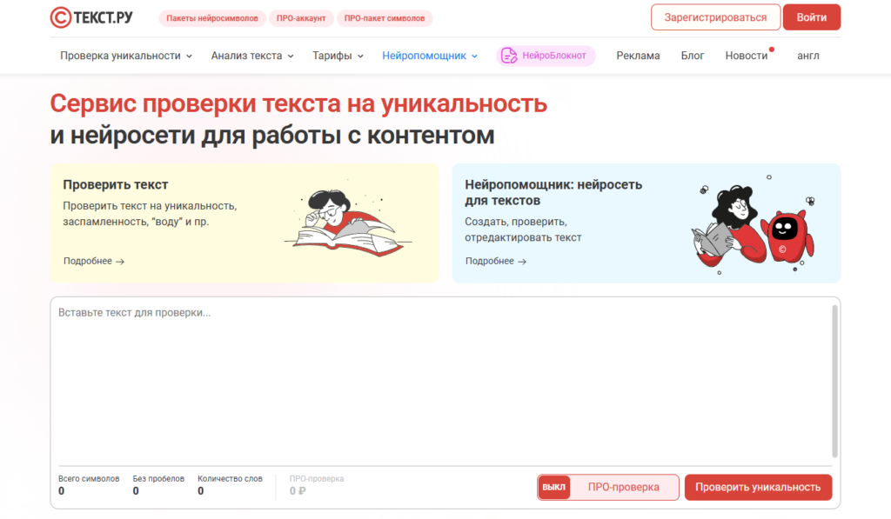
Task: Expand Анализ текста dropdown
Action: (x=252, y=56)
